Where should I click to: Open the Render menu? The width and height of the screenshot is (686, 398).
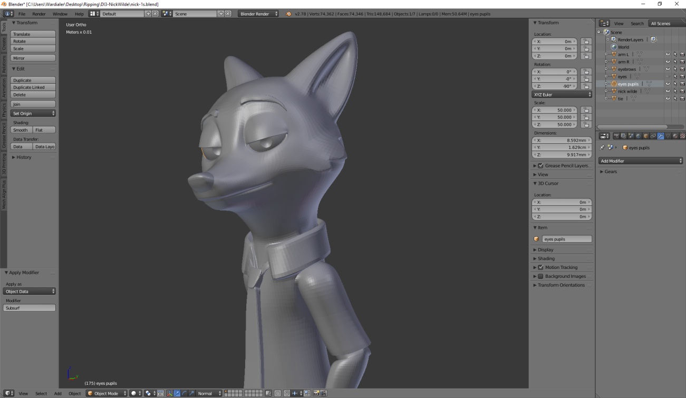38,14
